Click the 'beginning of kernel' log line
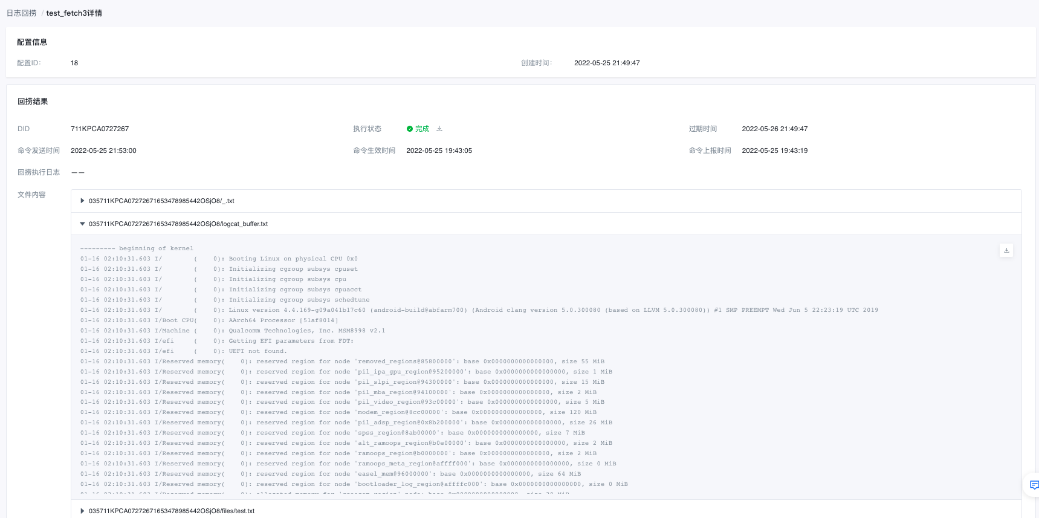This screenshot has height=518, width=1039. (x=137, y=248)
